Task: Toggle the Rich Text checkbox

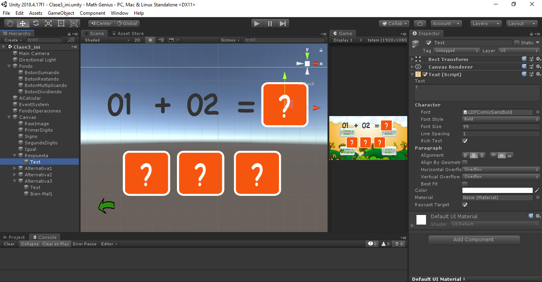Action: [x=465, y=141]
